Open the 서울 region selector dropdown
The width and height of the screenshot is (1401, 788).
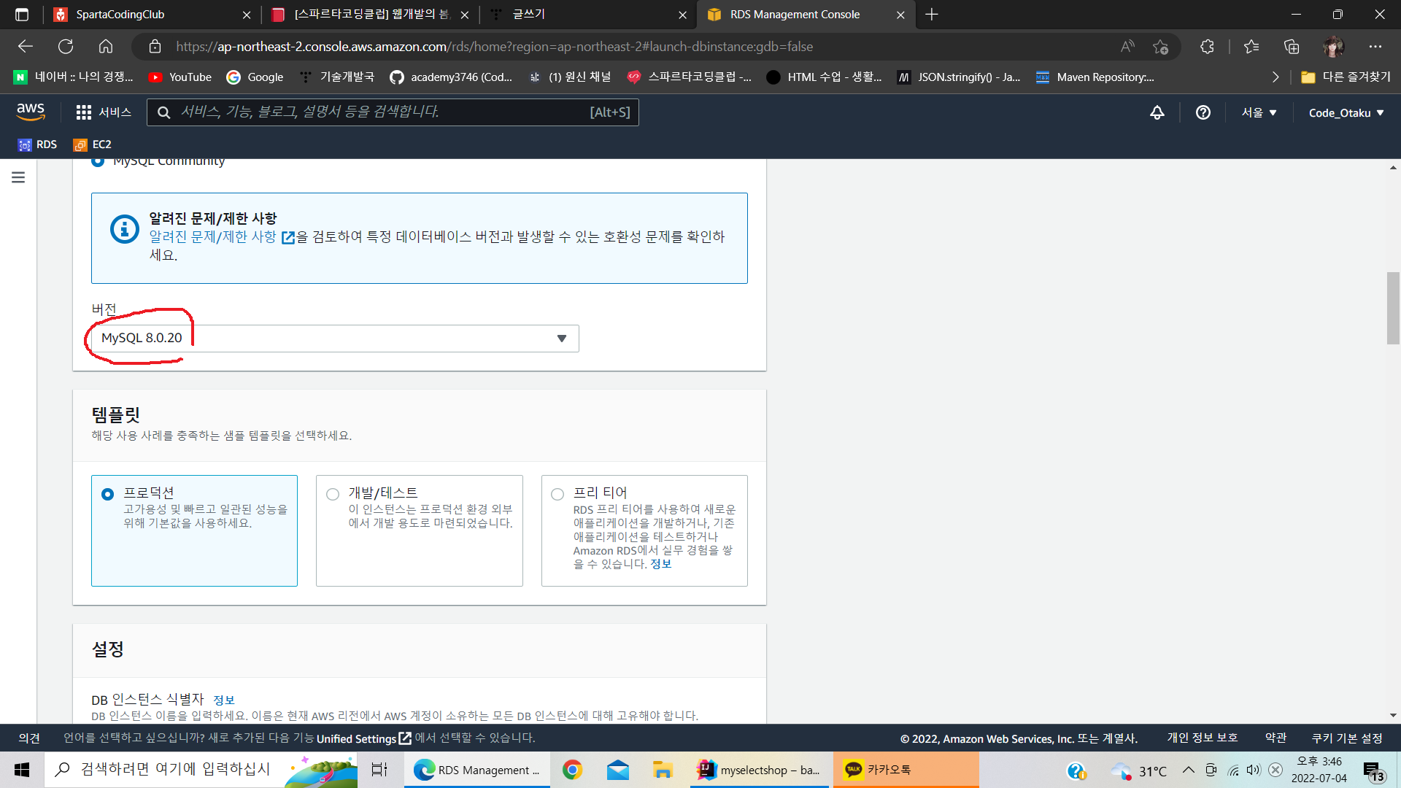coord(1259,112)
